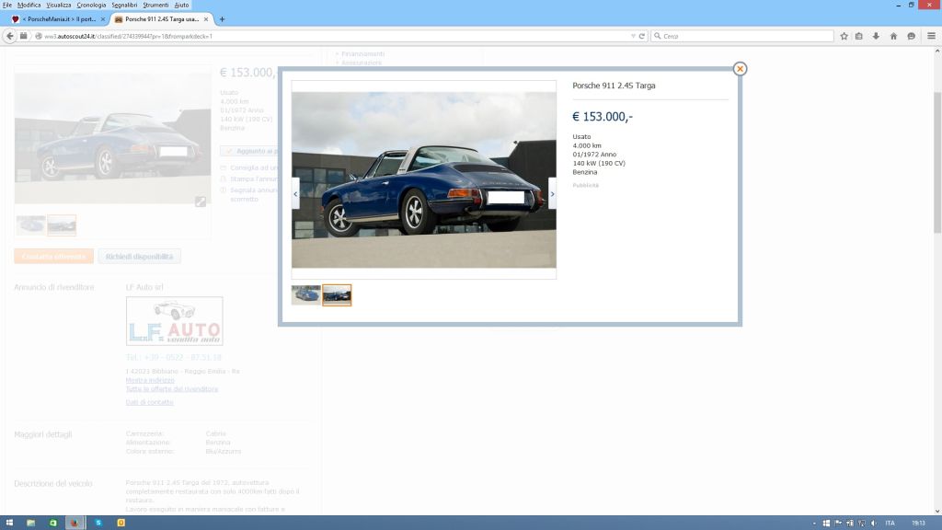Click the Windows Start button
Viewport: 942px width, 530px height.
coord(9,523)
